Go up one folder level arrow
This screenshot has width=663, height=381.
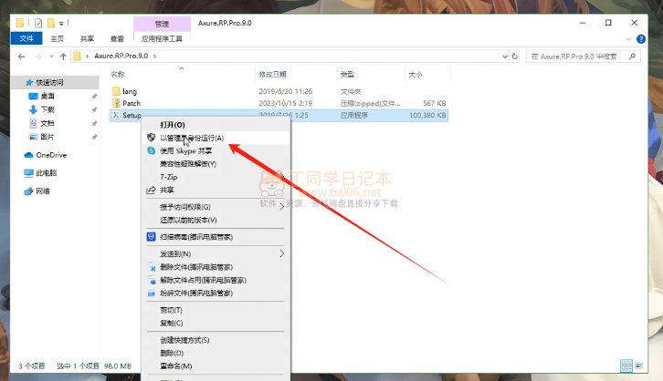pos(63,57)
